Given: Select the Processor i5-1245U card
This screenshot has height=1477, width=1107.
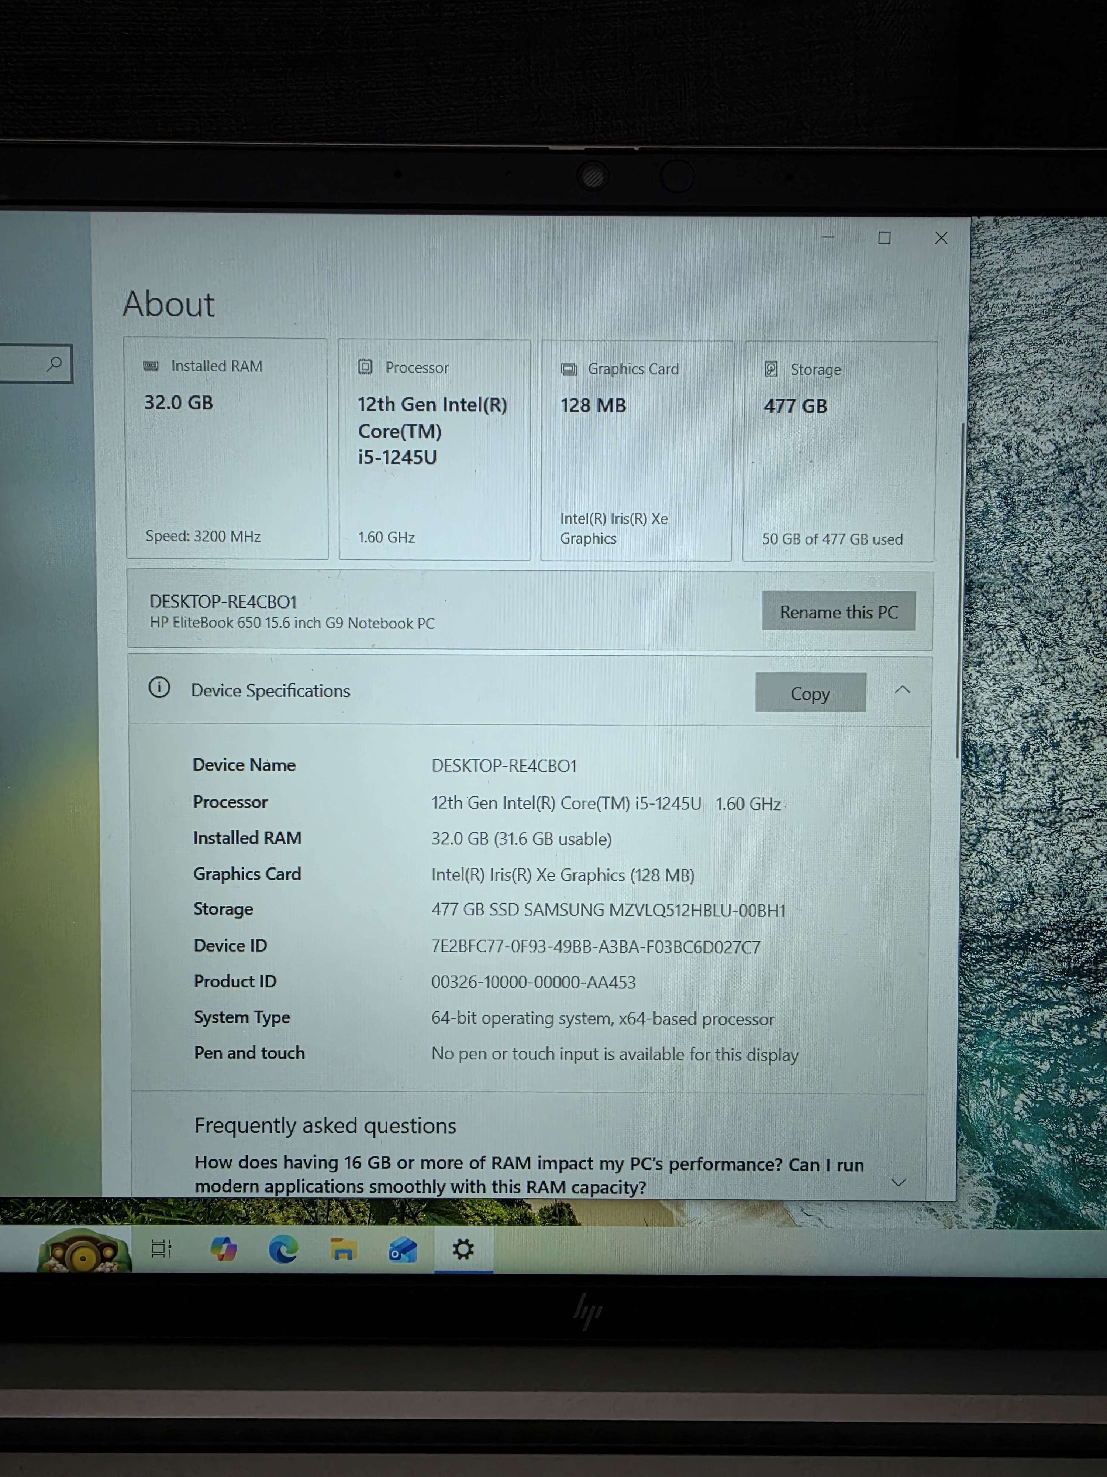Looking at the screenshot, I should [x=434, y=449].
